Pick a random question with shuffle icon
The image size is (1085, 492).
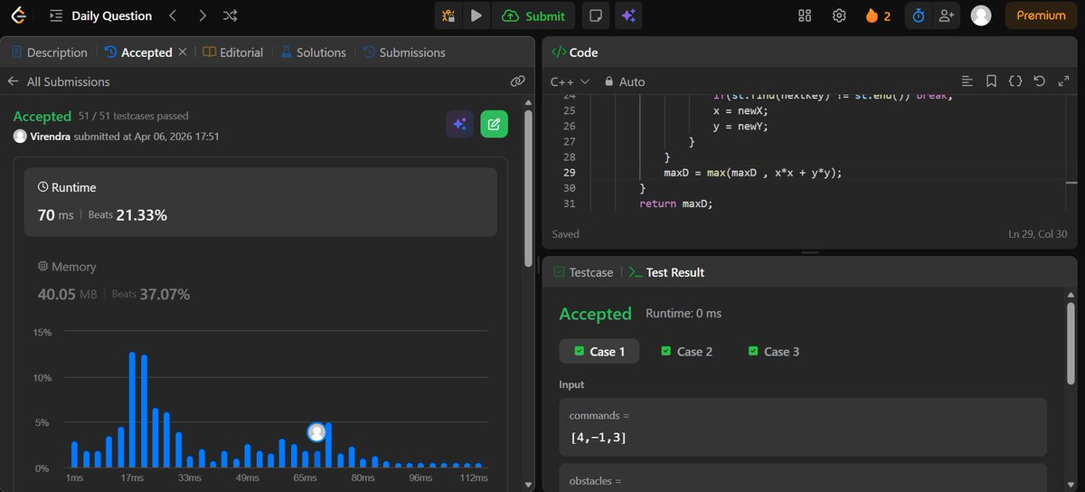[231, 15]
